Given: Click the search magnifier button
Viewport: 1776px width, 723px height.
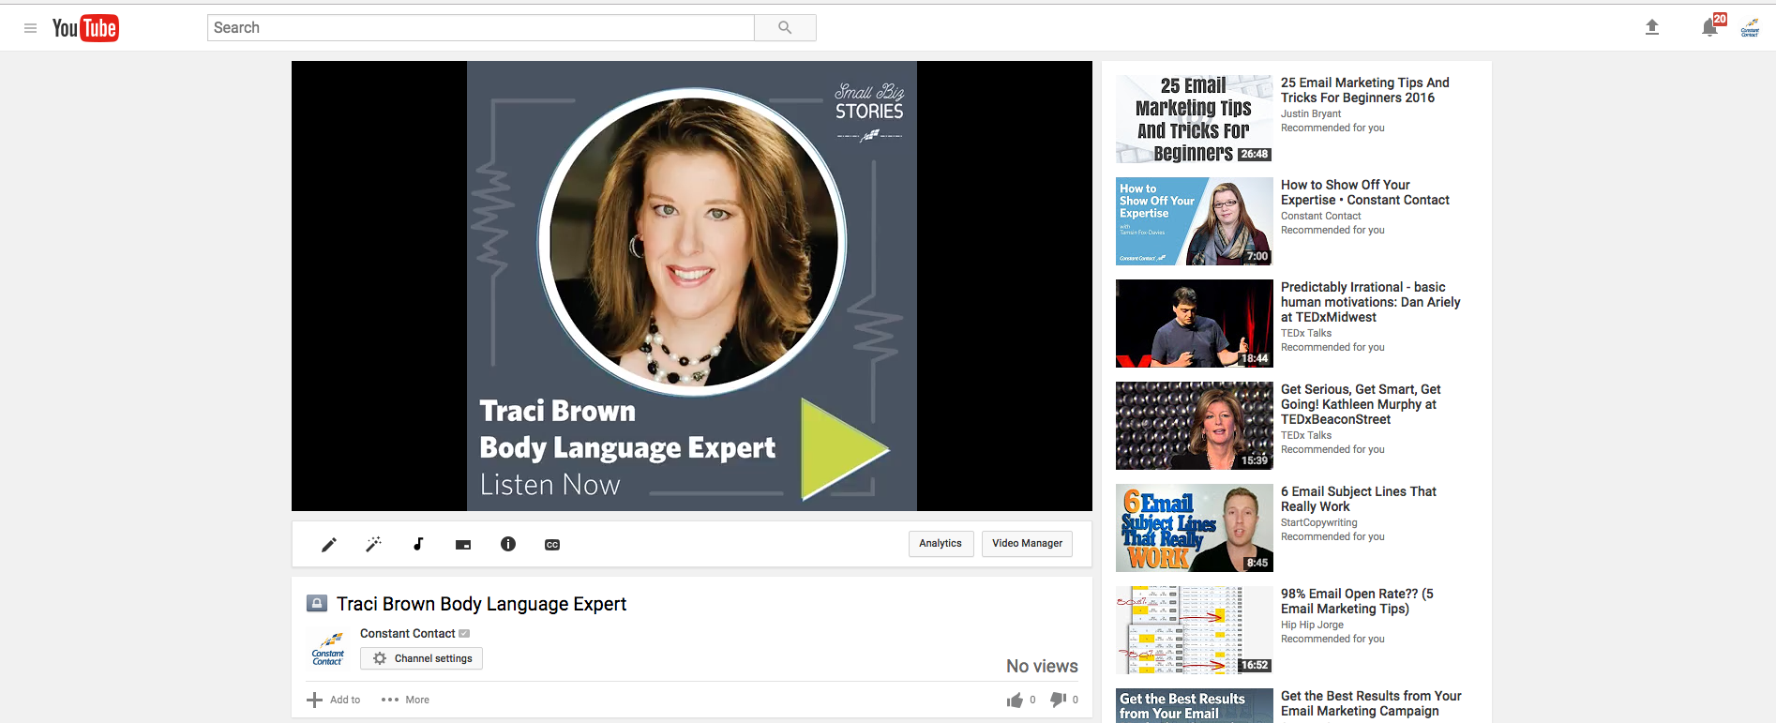Looking at the screenshot, I should click(785, 28).
